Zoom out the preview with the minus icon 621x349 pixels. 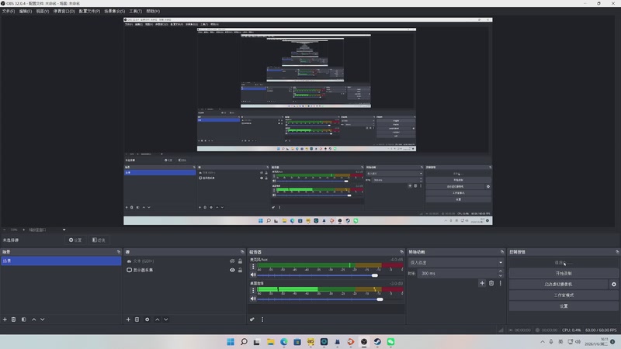(5, 230)
